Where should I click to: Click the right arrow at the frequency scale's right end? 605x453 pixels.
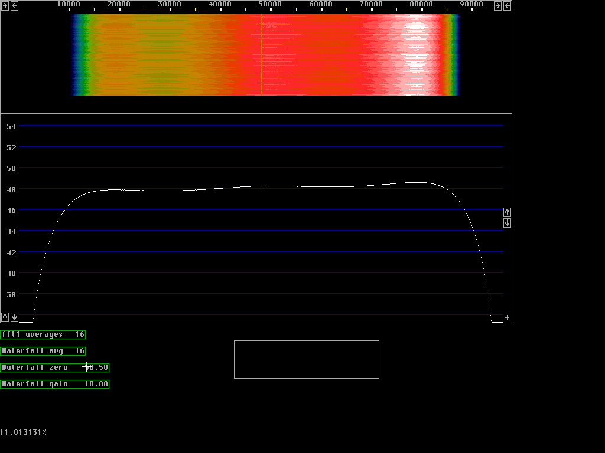tap(497, 6)
